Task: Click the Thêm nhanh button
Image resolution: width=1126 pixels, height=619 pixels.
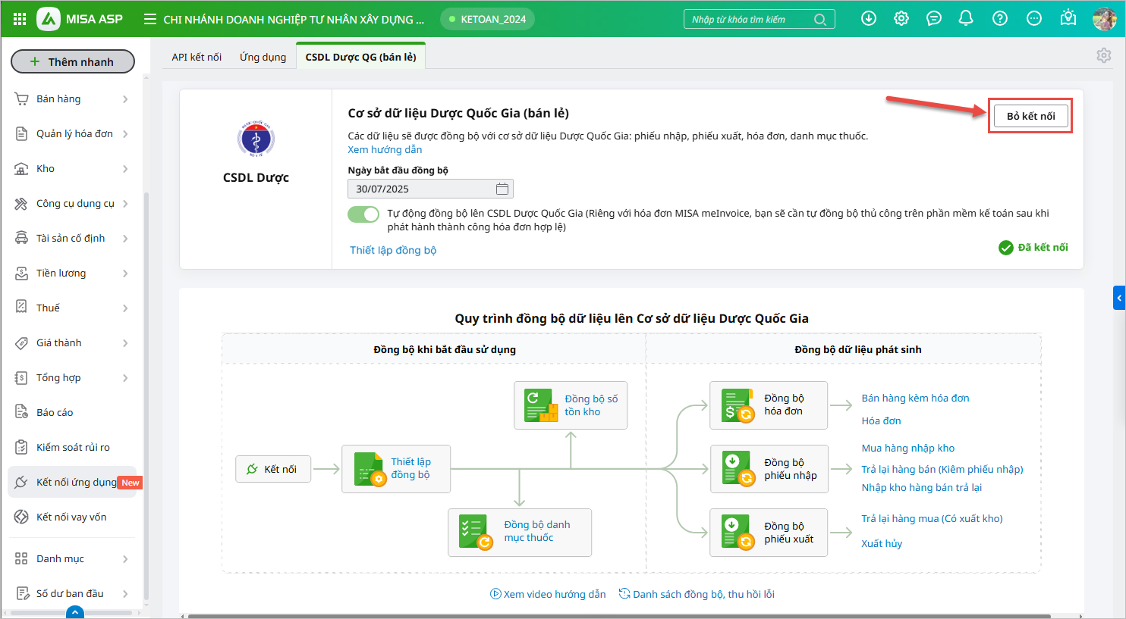Action: click(73, 61)
